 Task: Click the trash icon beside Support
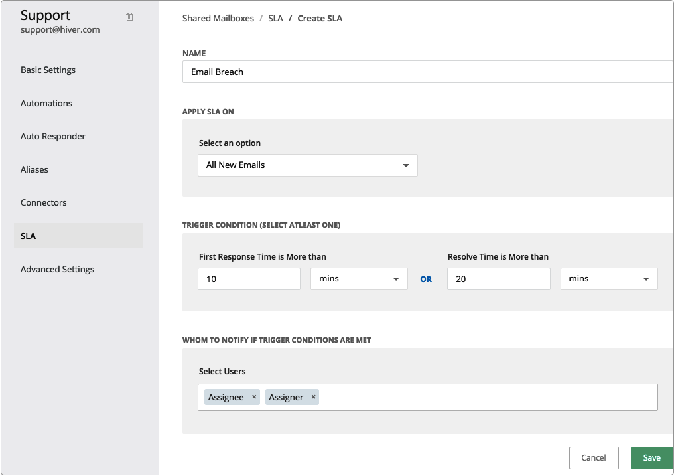click(129, 17)
